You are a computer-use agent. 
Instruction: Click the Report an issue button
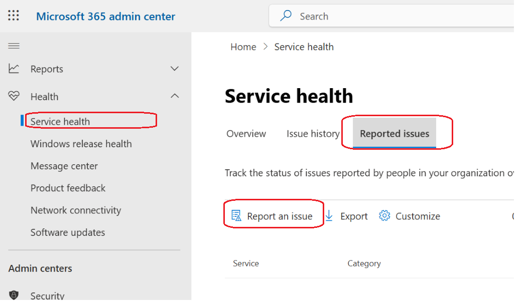[272, 216]
